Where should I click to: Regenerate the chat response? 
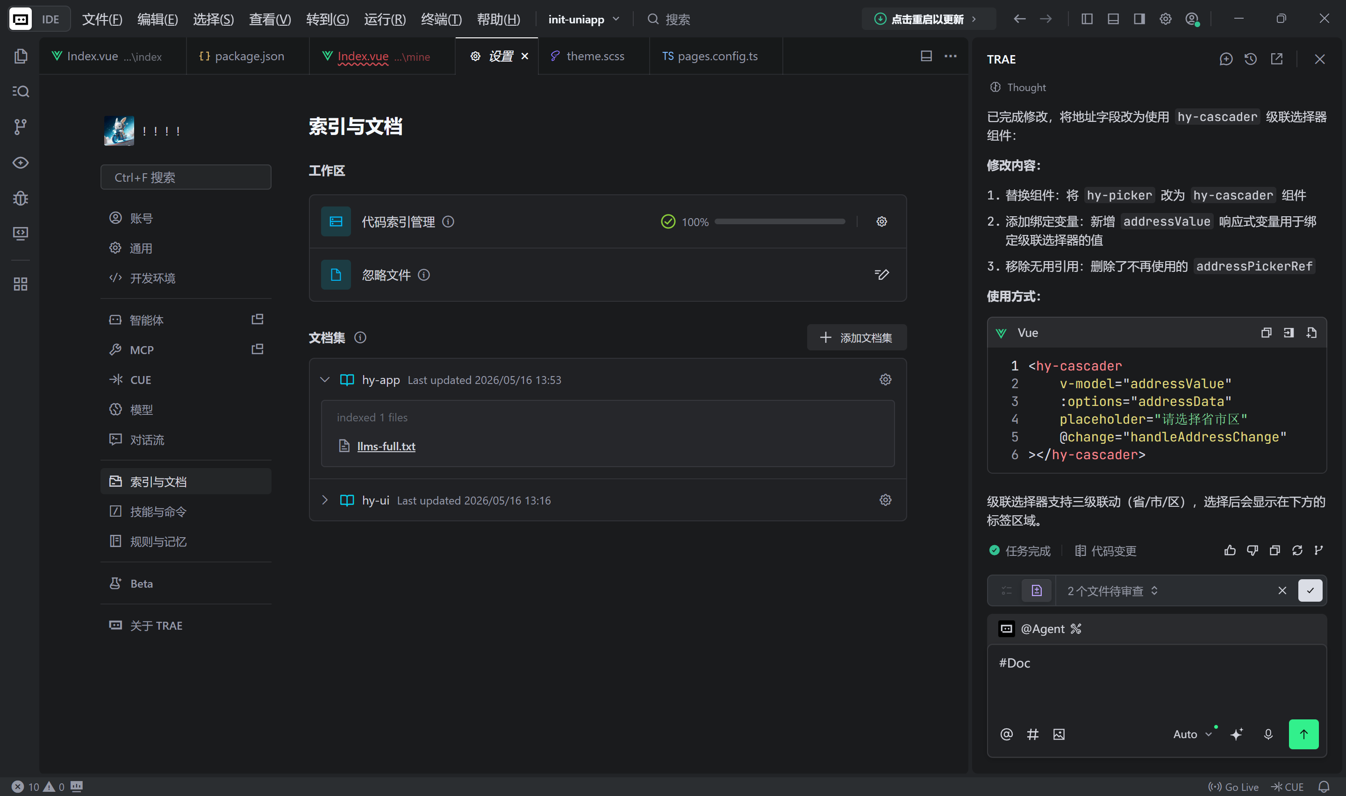1297,550
